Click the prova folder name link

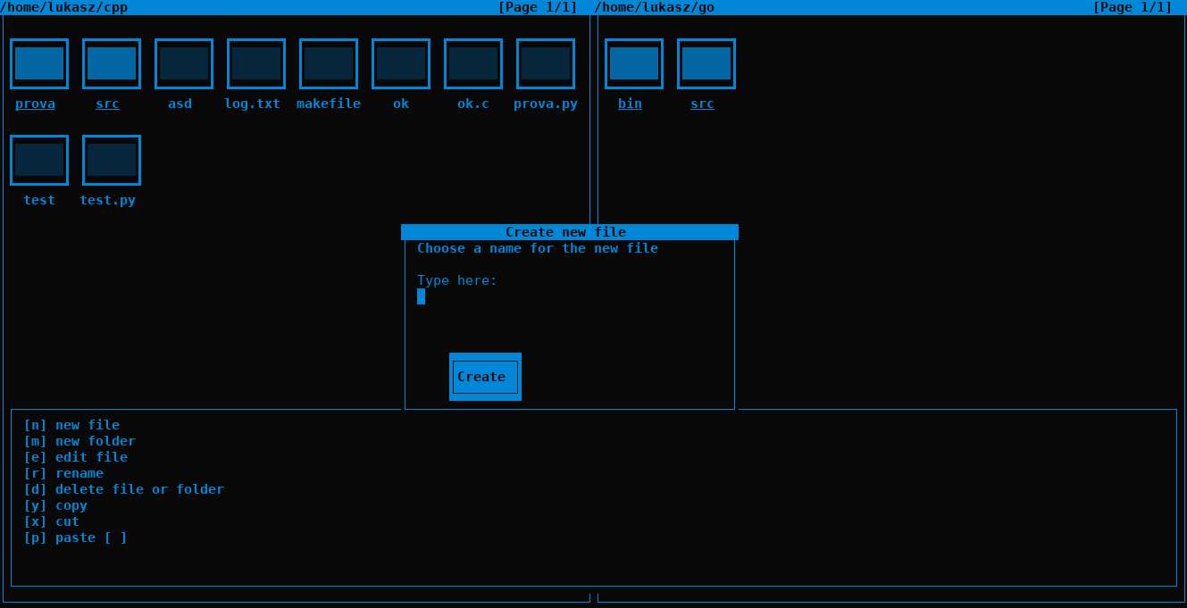(x=35, y=104)
